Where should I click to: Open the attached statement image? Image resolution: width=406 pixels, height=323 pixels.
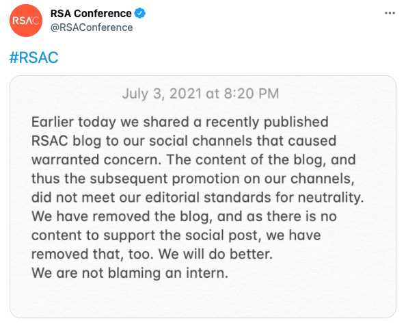(x=203, y=197)
